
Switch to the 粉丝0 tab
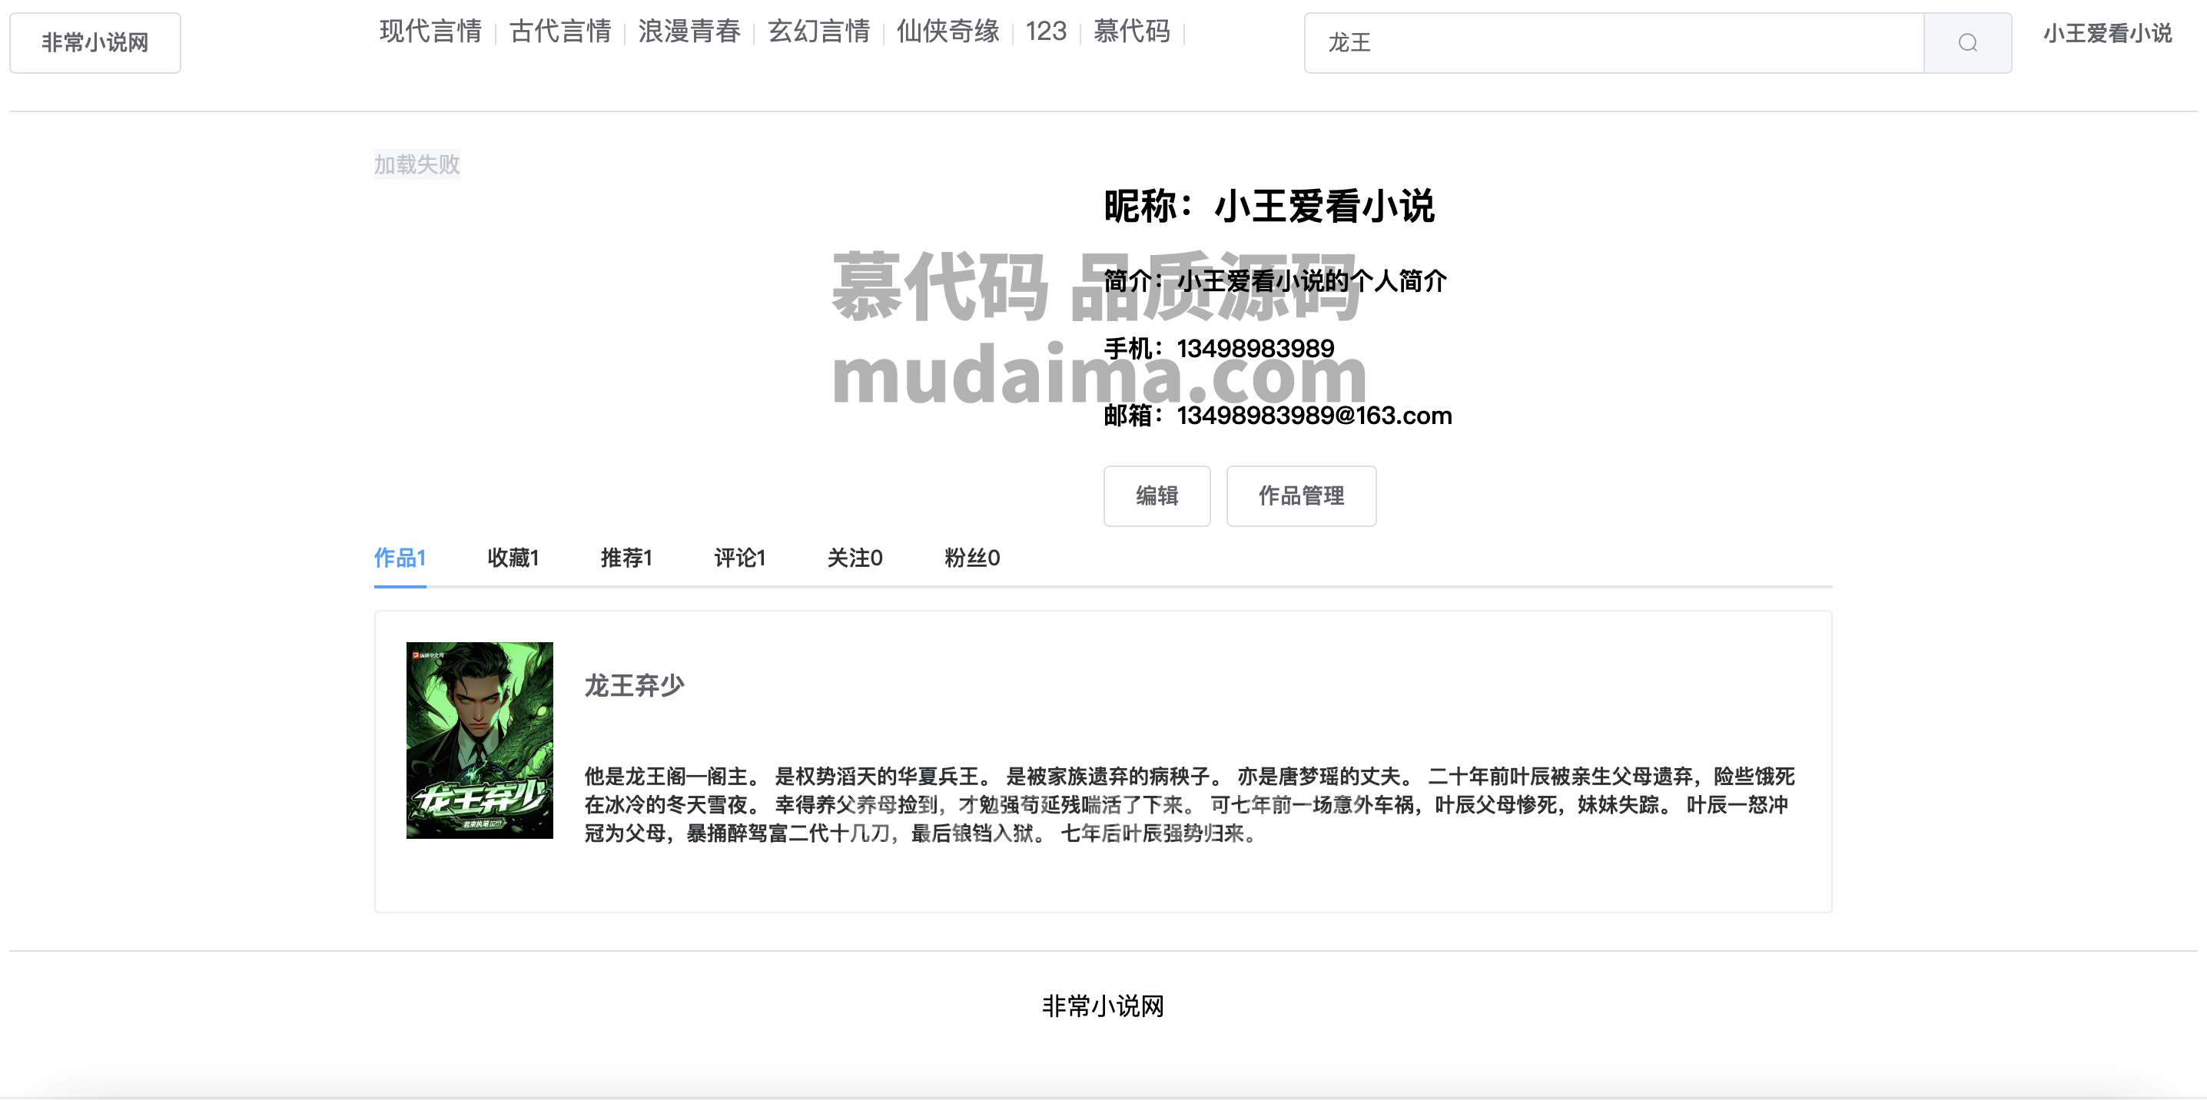972,558
